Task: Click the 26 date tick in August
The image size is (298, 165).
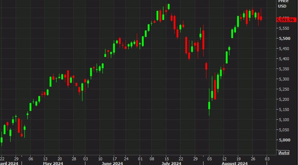Action: (x=253, y=159)
